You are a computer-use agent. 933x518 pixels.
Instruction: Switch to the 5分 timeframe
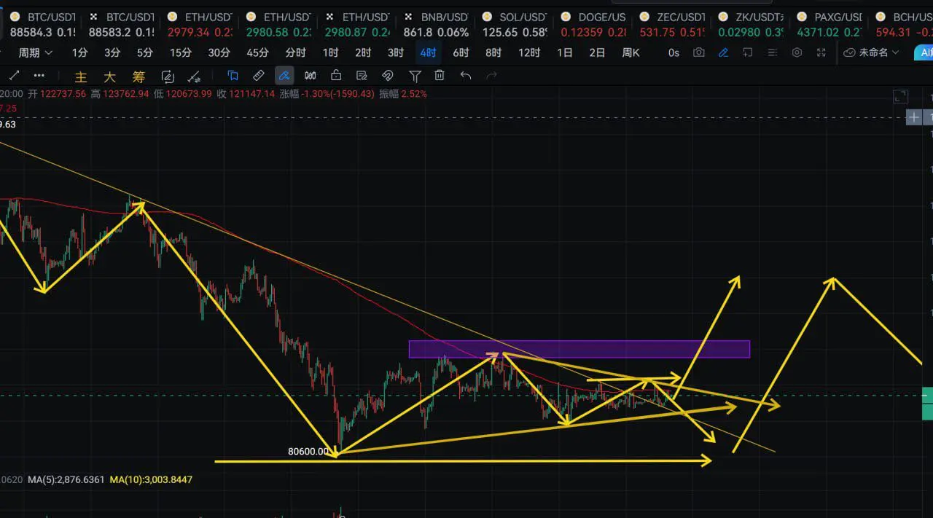tap(145, 52)
